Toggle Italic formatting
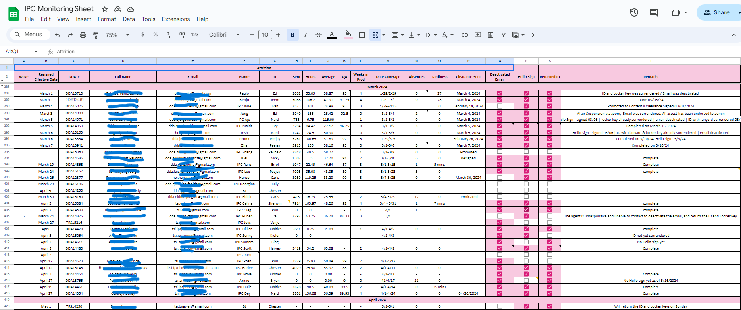Screen dimensions: 741x310 pos(306,35)
